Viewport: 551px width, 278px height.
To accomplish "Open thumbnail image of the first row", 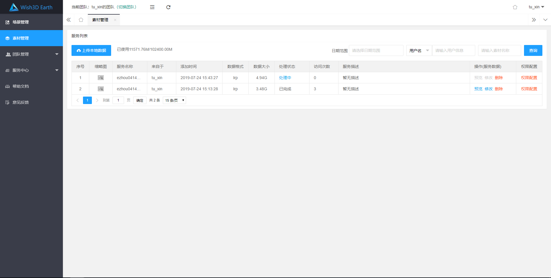I will coord(101,78).
